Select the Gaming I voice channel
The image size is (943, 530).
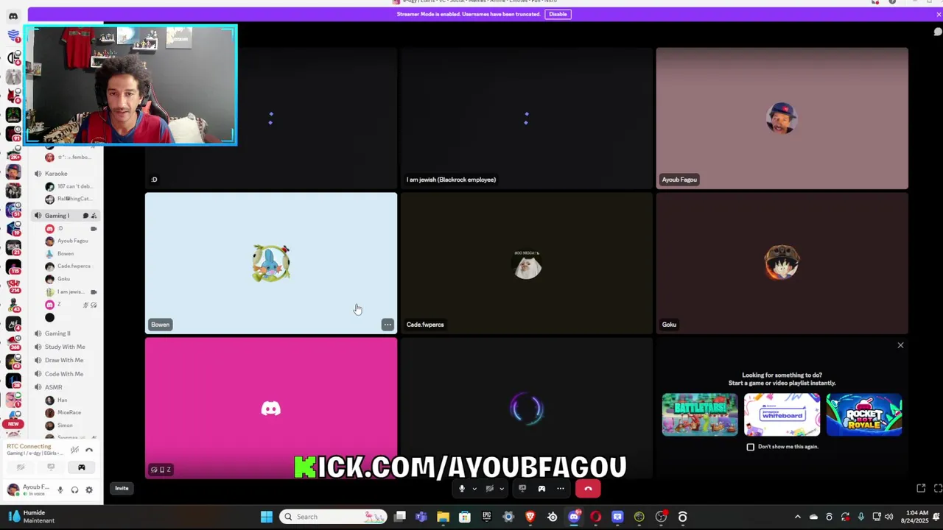(57, 216)
